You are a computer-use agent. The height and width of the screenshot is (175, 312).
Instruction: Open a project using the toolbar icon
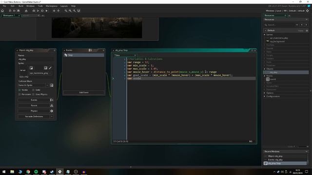(x=14, y=11)
